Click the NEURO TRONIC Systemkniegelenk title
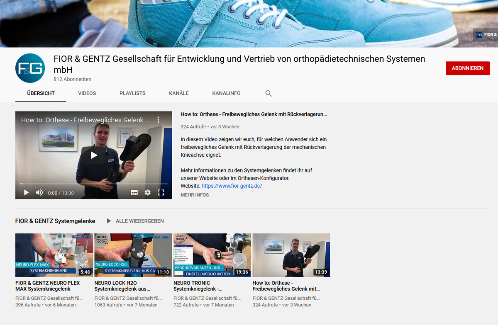This screenshot has width=498, height=325. click(x=198, y=286)
